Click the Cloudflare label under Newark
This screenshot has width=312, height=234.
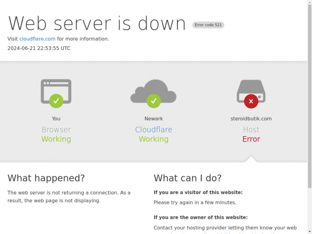pyautogui.click(x=153, y=129)
